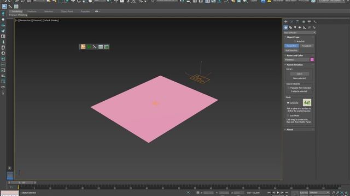Open the Polygon Modeling panel label
The width and height of the screenshot is (350, 196).
[x=18, y=15]
